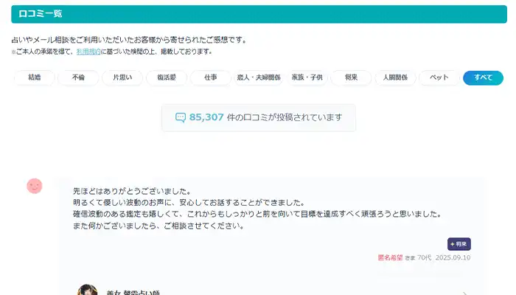Click the fortune teller profile photo
The width and height of the screenshot is (516, 295).
[x=88, y=290]
